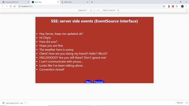Click the "HELLOOOOO? Are you still there?" line

(x=73, y=58)
